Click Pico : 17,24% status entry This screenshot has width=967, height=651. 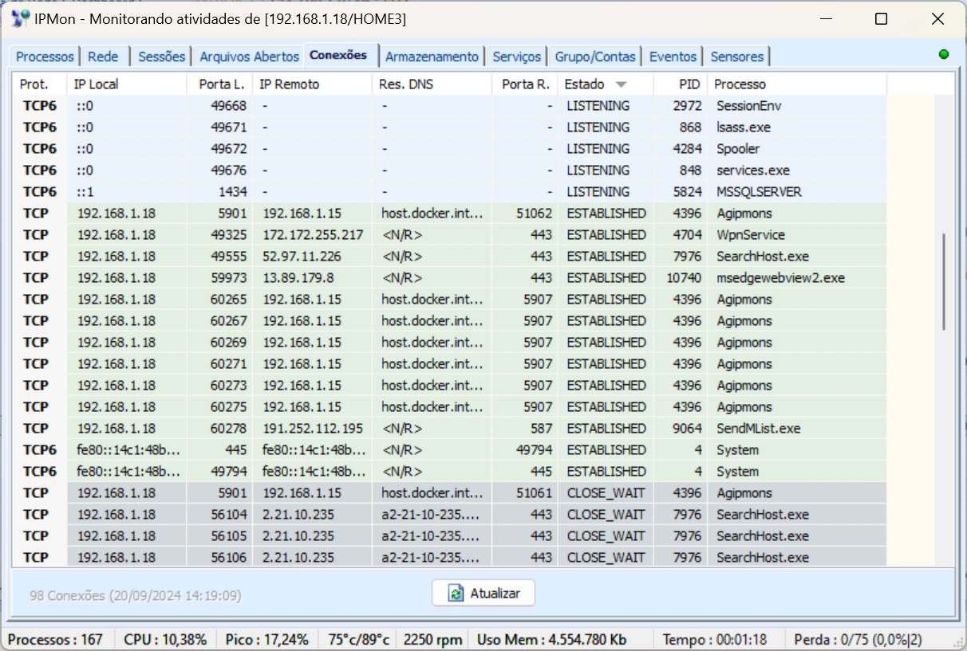tap(266, 639)
